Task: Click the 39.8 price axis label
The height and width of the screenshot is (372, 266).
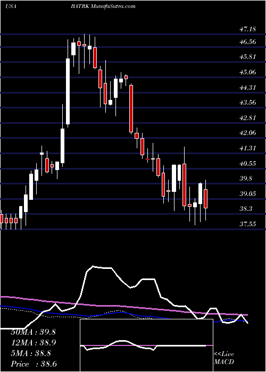Action: tap(246, 179)
